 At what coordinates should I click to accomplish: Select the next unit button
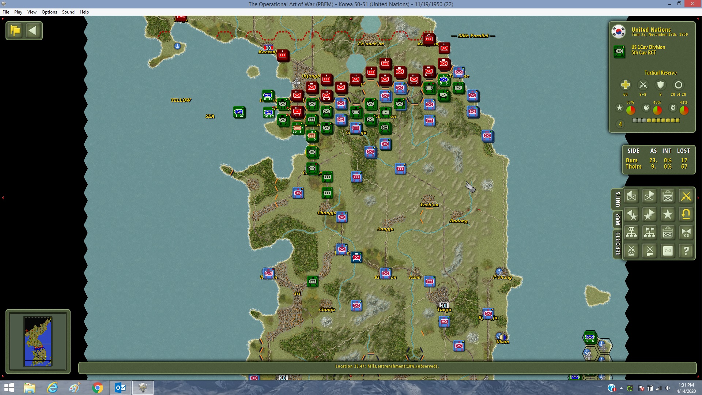click(x=649, y=196)
